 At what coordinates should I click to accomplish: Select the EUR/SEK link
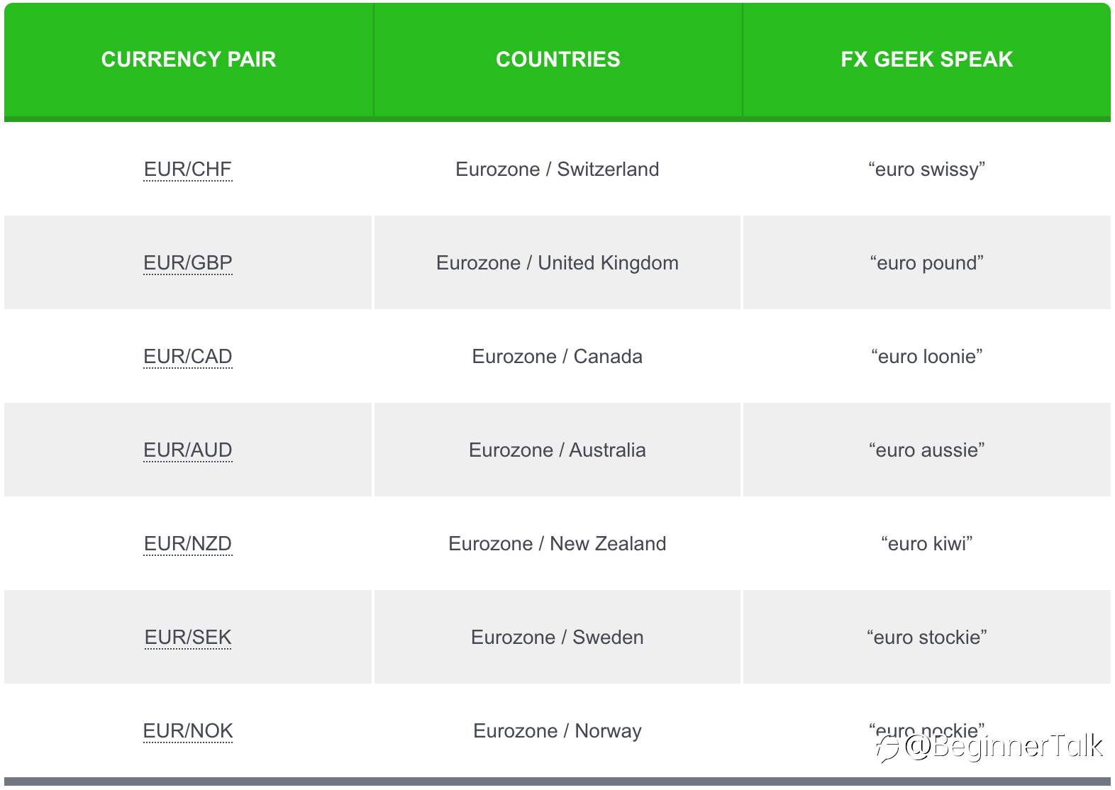188,638
